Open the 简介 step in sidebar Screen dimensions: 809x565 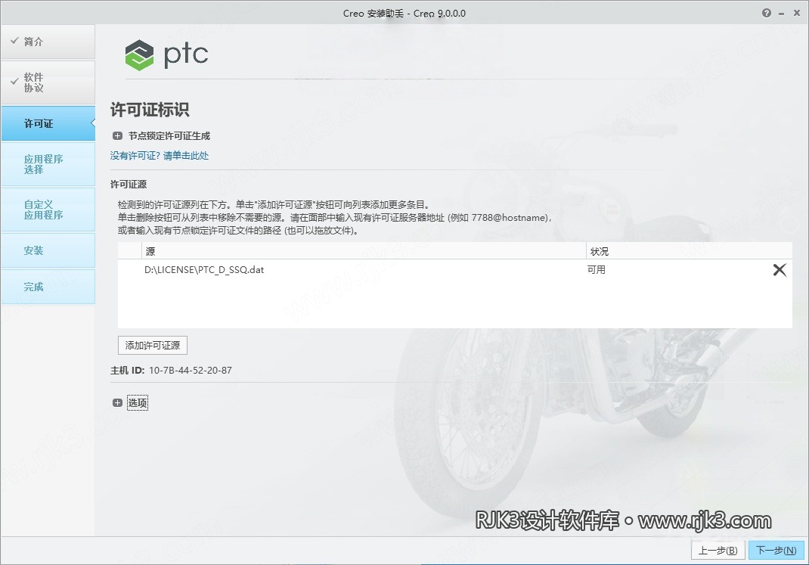coord(48,42)
